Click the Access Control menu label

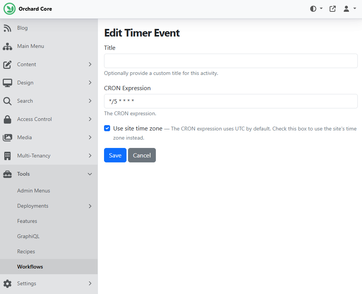click(34, 119)
